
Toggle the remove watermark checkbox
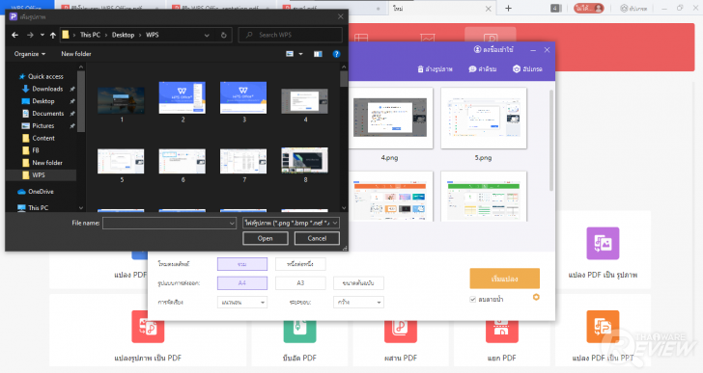click(x=472, y=299)
